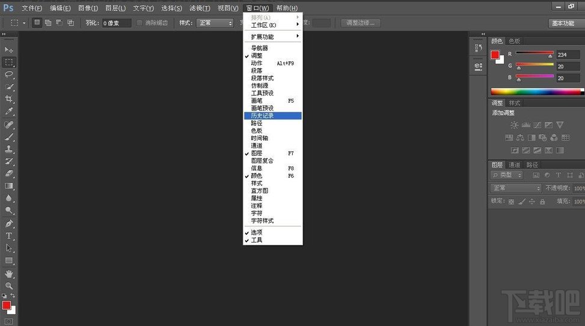The width and height of the screenshot is (585, 326).
Task: Select the Zoom tool
Action: click(x=9, y=286)
